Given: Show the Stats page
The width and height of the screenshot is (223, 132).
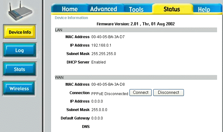Looking at the screenshot, I should tap(19, 69).
